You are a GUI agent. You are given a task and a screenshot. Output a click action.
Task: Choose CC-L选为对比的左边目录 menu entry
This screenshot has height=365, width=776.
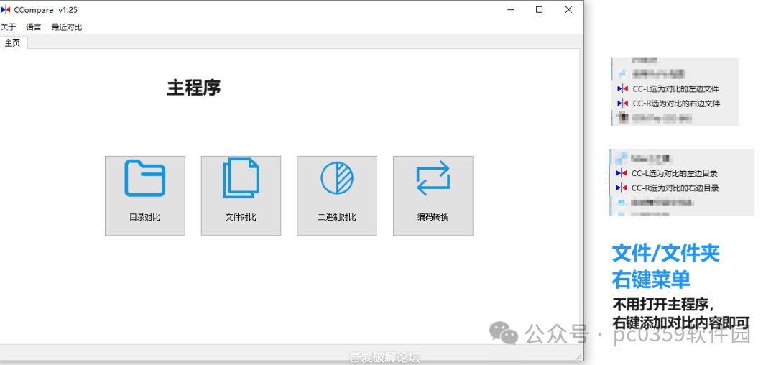(674, 173)
